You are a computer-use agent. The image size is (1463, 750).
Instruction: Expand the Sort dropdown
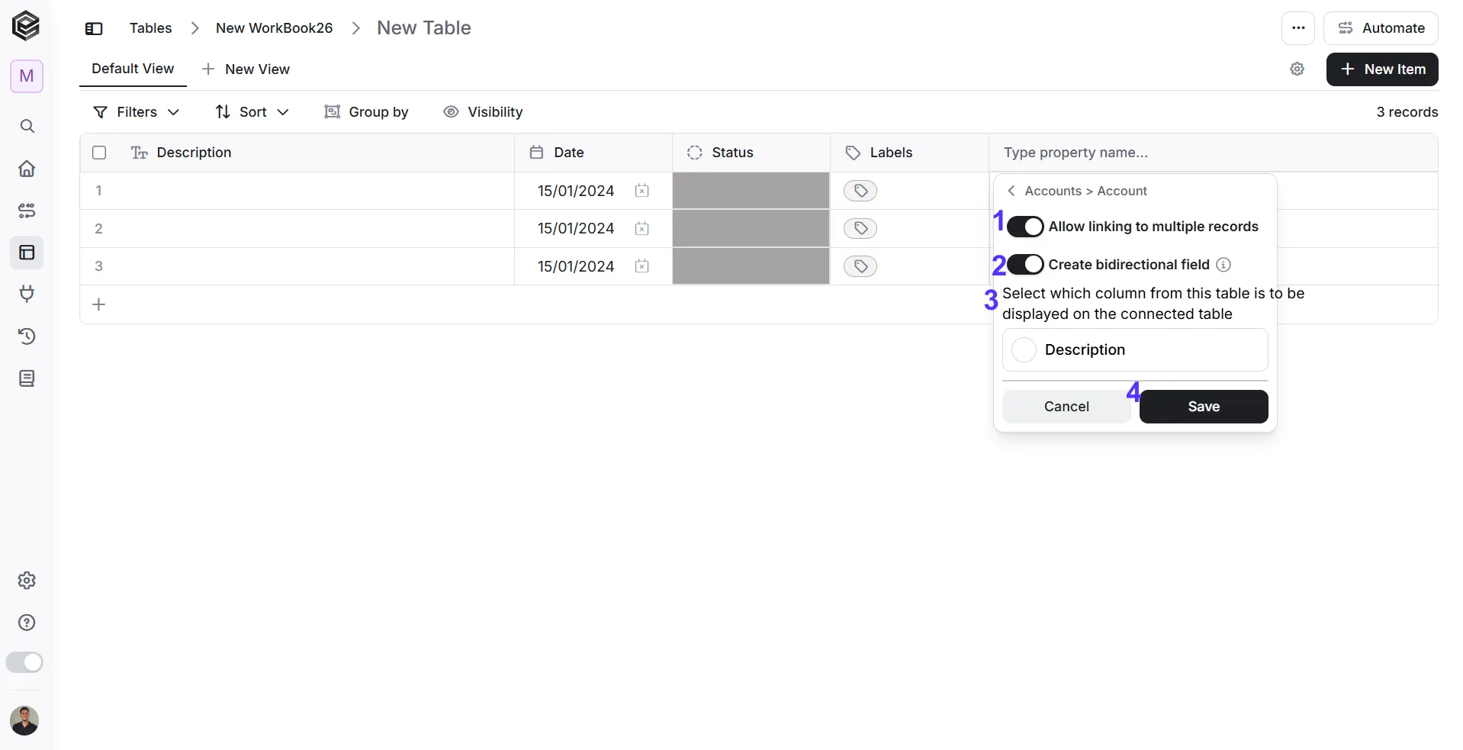252,112
